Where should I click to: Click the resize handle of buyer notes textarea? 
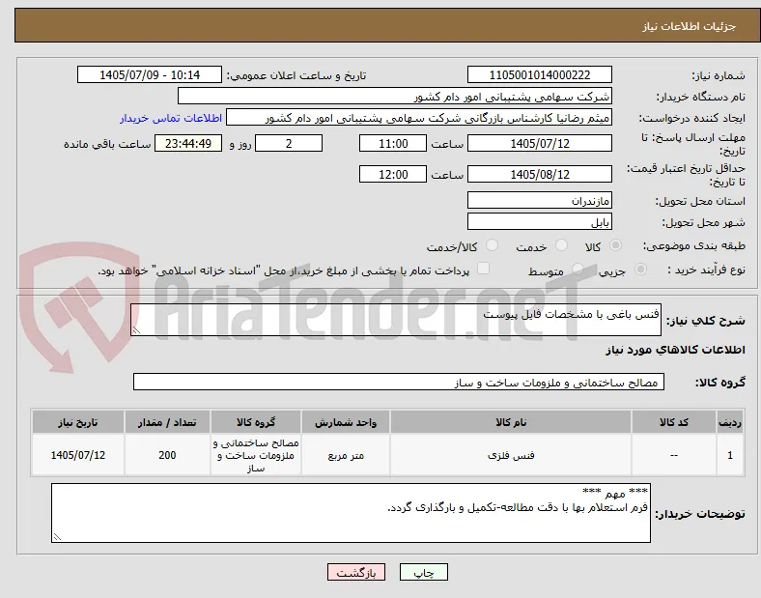coord(57,537)
